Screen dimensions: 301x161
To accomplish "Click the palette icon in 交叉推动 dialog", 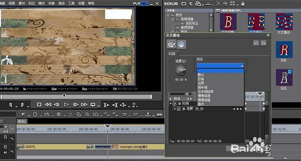I will 171,44.
